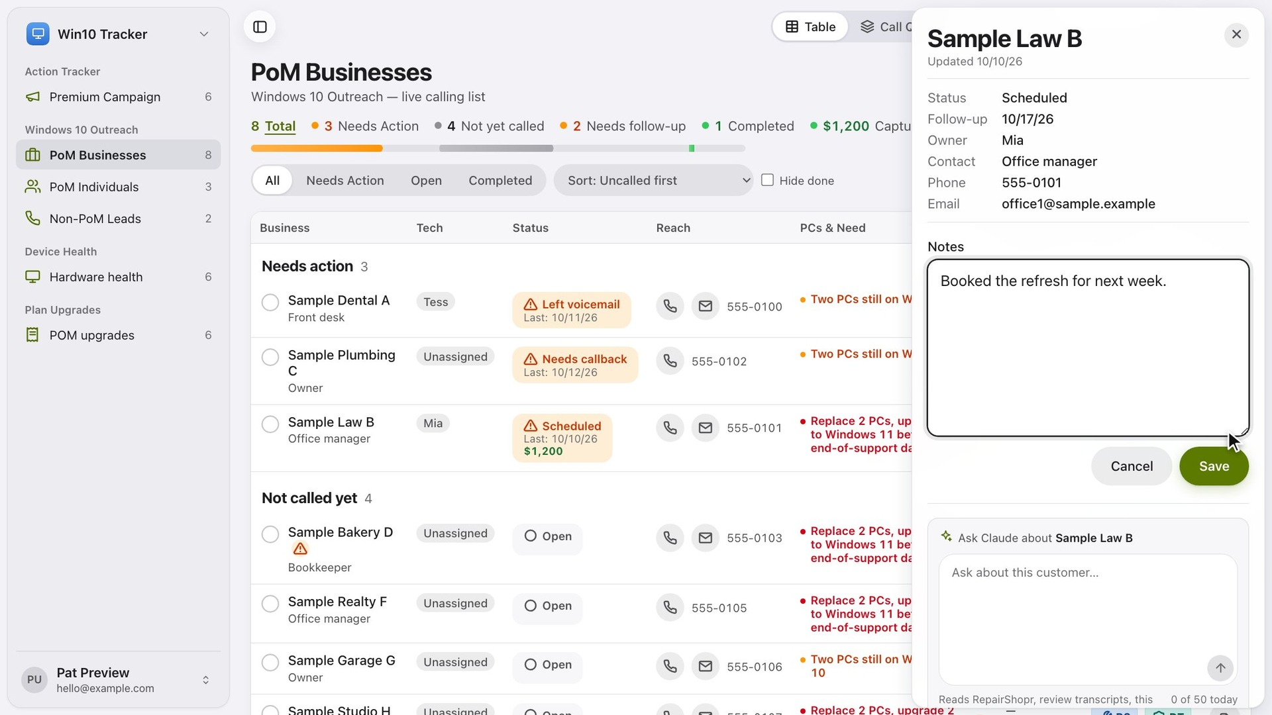1272x715 pixels.
Task: Call Sample Plumbing C via phone icon
Action: (x=670, y=361)
